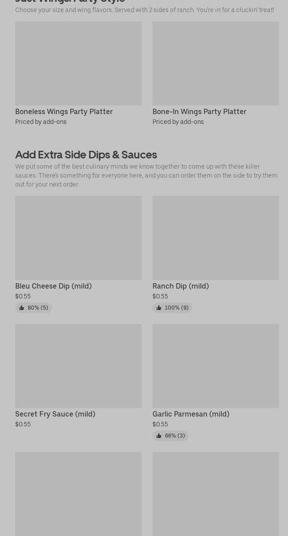This screenshot has height=536, width=288.
Task: Click the Bone-In Wings Party Platter title
Action: pyautogui.click(x=199, y=111)
